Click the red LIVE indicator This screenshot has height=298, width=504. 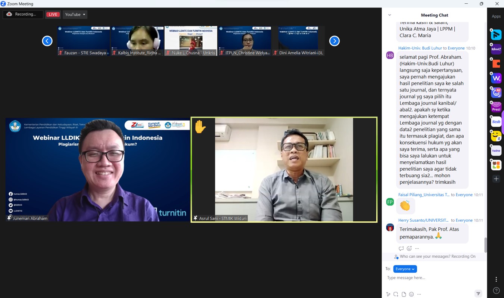[x=53, y=14]
